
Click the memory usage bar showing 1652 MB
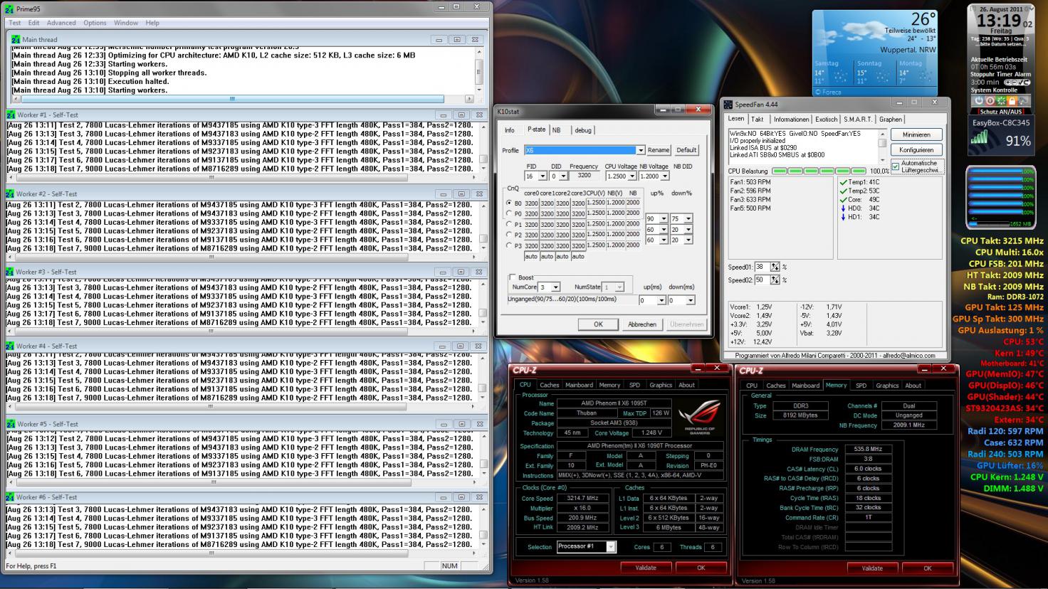pos(1000,223)
